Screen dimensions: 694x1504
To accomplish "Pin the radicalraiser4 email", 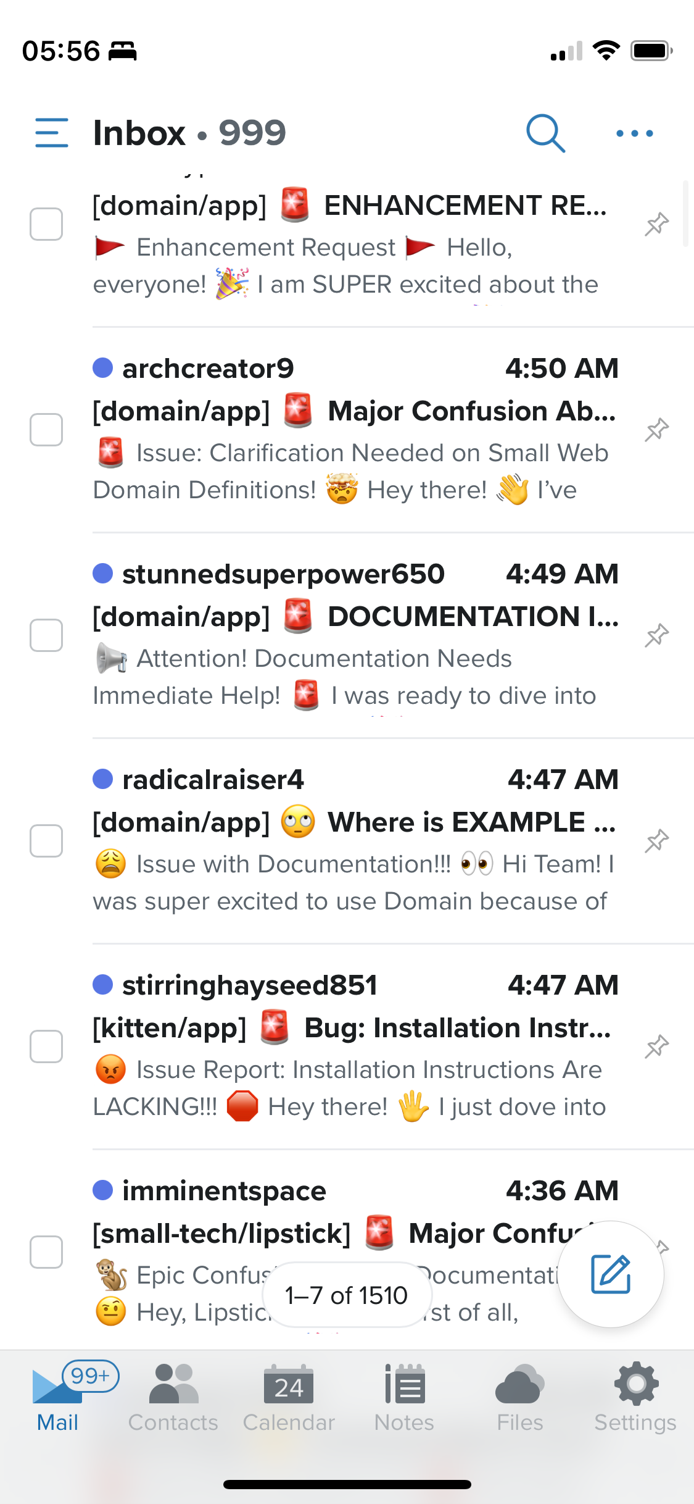I will click(x=657, y=840).
